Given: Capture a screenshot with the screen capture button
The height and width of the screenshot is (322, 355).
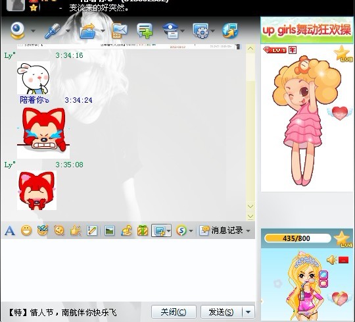Looking at the screenshot, I should (159, 230).
